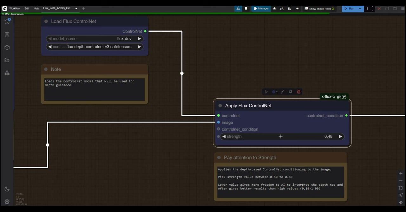Open settings gear in sidebar
The height and width of the screenshot is (212, 406).
7,202
